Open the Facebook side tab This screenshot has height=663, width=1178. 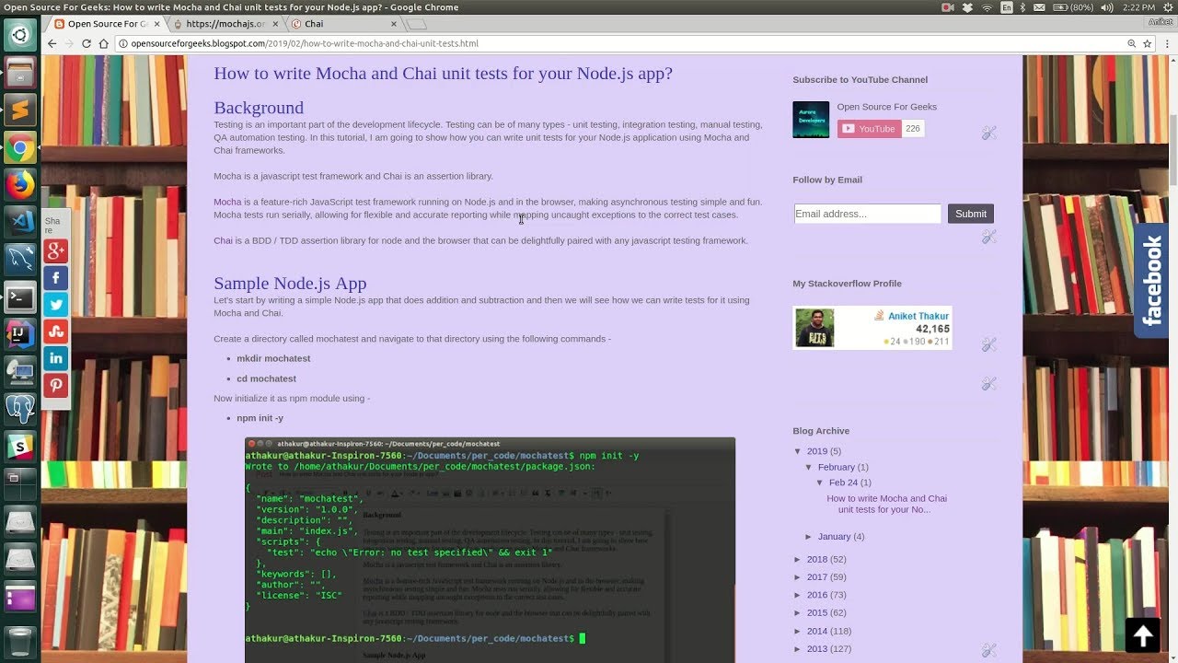1152,280
